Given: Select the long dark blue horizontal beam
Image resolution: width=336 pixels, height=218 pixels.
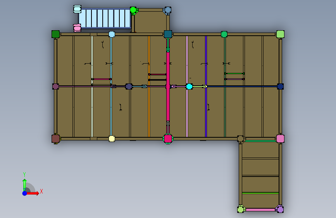Looking at the screenshot, I should [x=242, y=87].
